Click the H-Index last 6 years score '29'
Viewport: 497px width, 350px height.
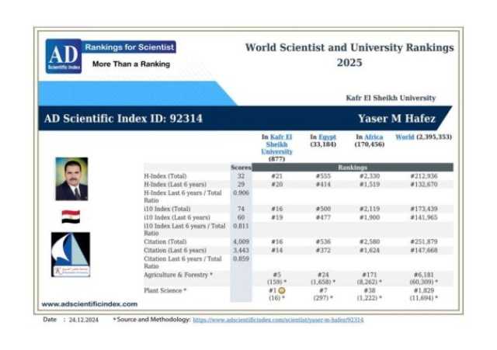[x=241, y=185]
